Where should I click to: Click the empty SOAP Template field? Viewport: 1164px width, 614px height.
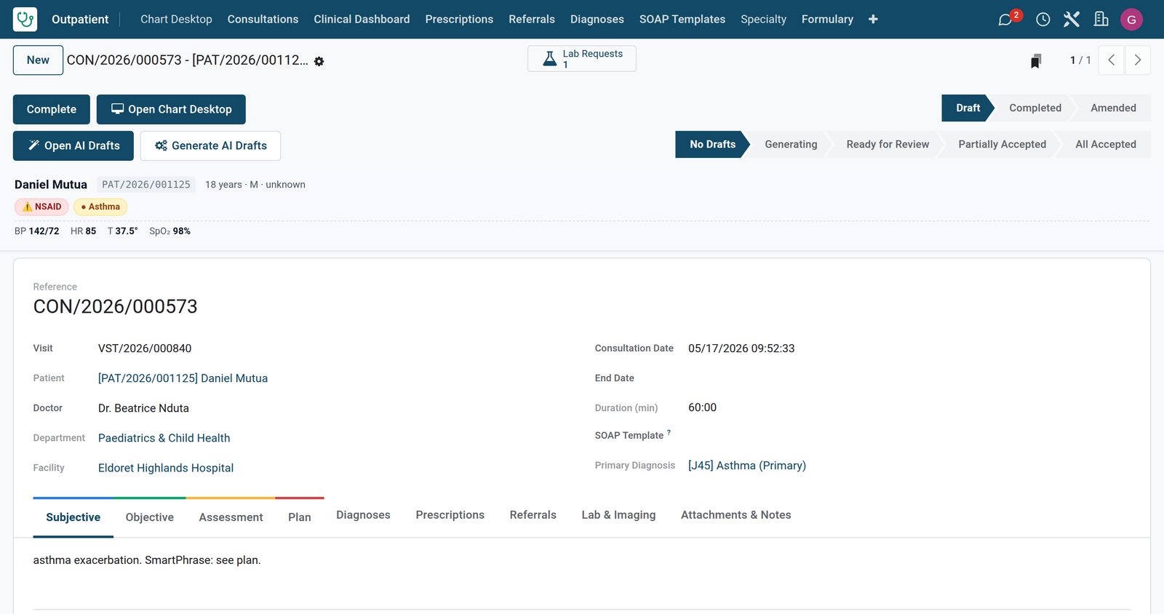coord(909,436)
